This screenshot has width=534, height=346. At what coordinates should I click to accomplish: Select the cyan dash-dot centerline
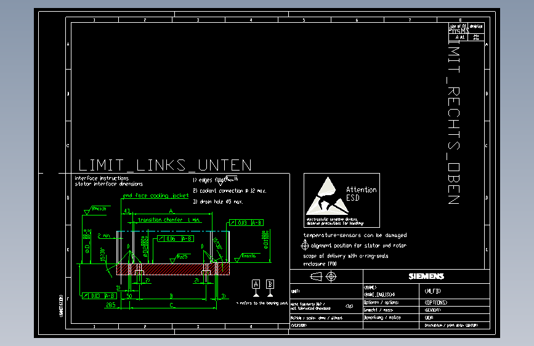pyautogui.click(x=173, y=231)
